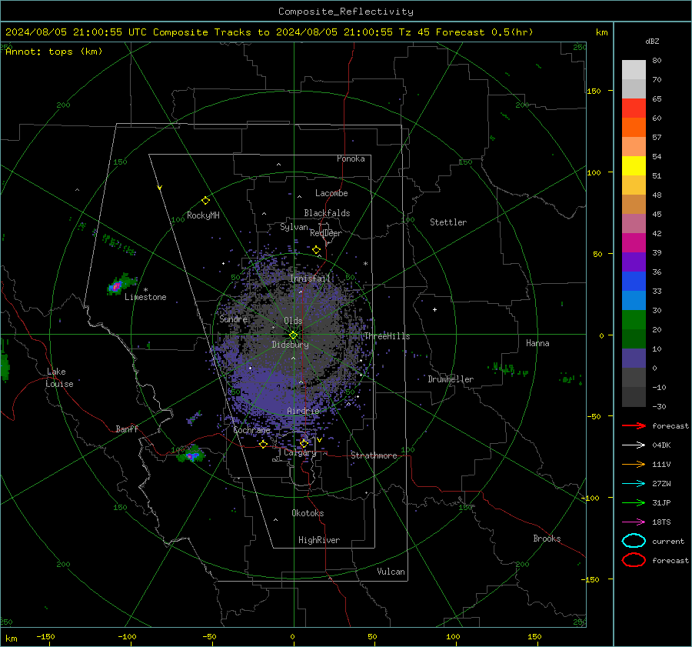Screen dimensions: 692x647
Task: Click the storm cell southeast of Banff
Action: pyautogui.click(x=191, y=455)
